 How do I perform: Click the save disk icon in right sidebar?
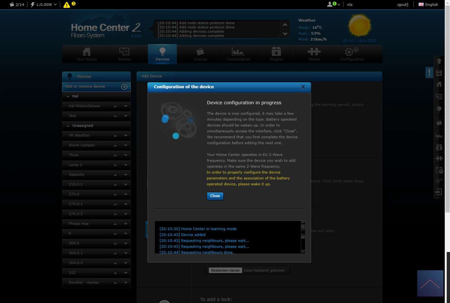coord(439,73)
